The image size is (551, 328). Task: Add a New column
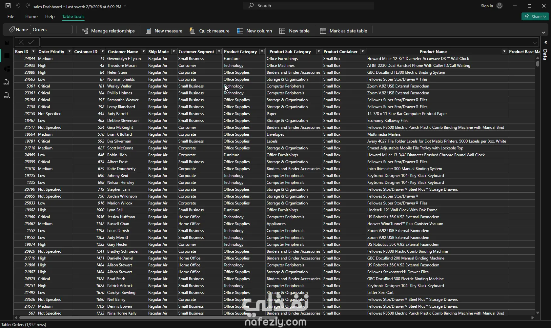pyautogui.click(x=255, y=31)
